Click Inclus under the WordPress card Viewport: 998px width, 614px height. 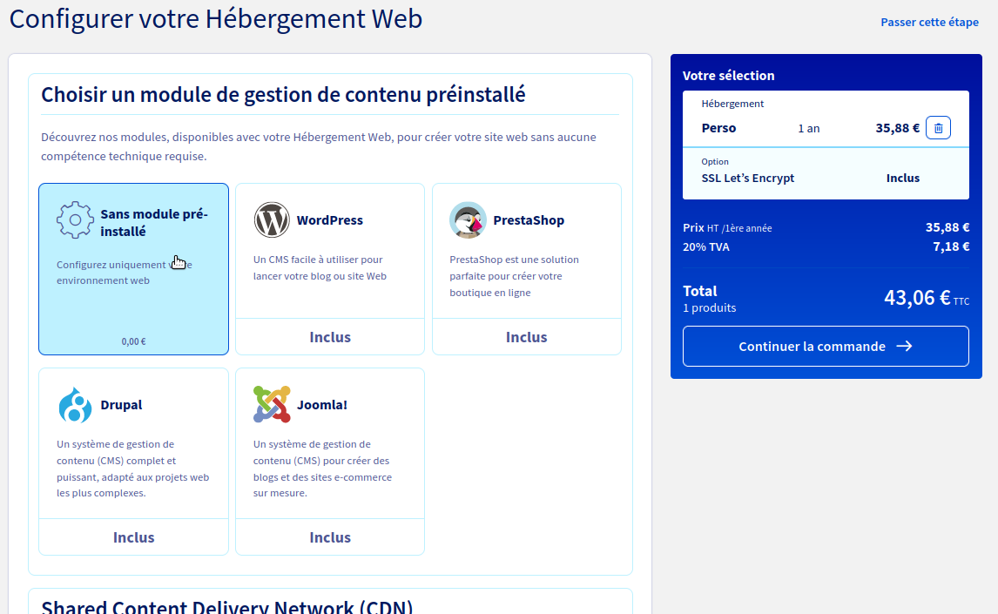click(330, 337)
